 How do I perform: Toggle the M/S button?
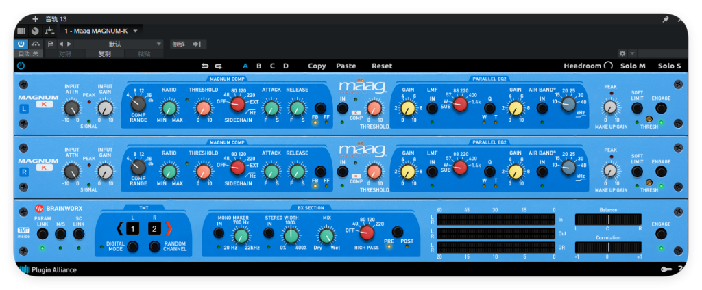[x=60, y=234]
